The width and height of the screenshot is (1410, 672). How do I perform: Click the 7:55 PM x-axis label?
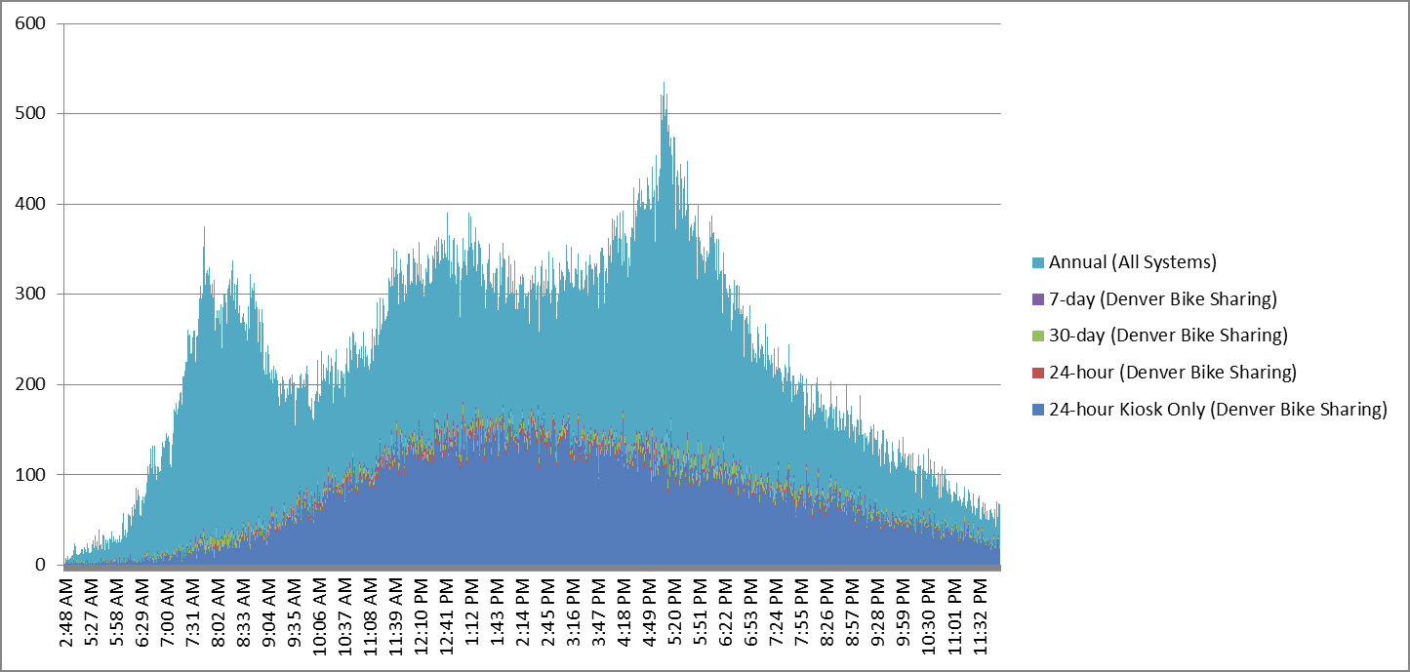tap(802, 612)
